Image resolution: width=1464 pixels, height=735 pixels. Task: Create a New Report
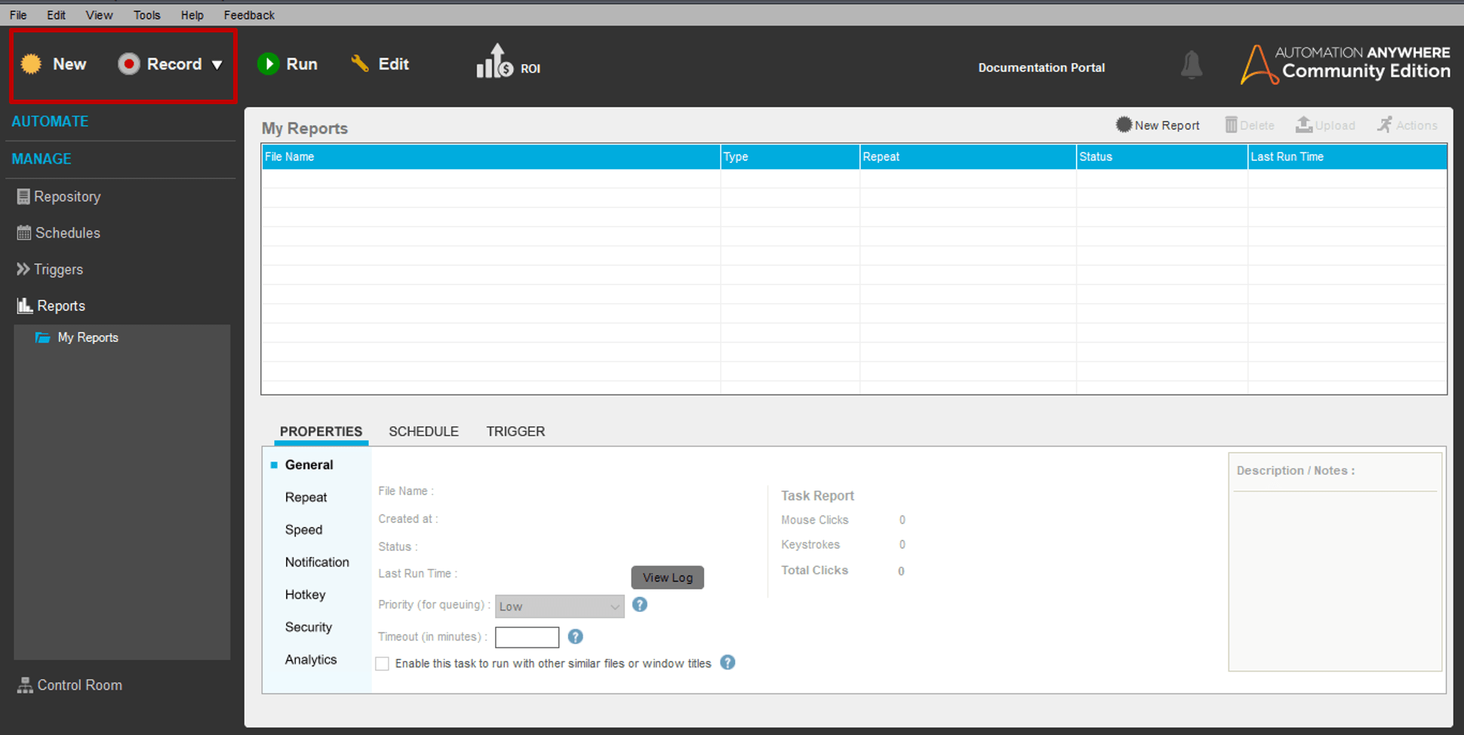pyautogui.click(x=1158, y=125)
